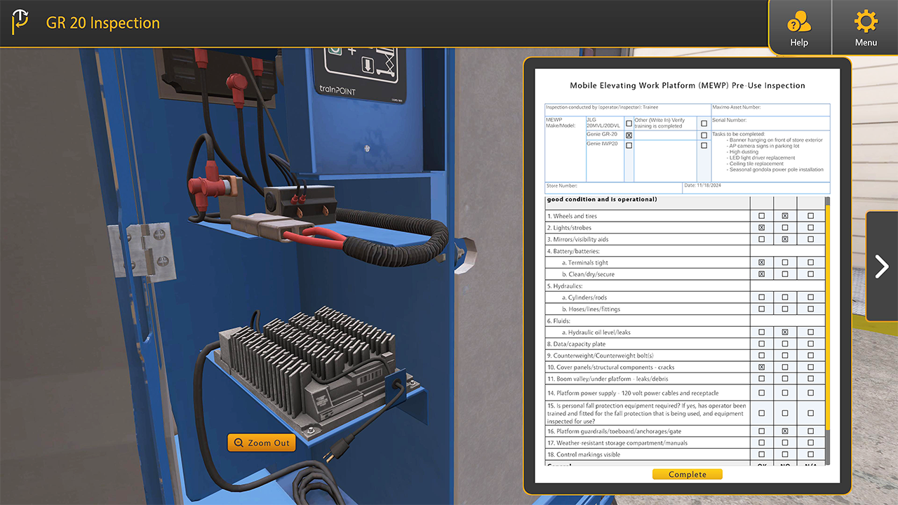Open the Help panel
The image size is (898, 505).
(799, 28)
